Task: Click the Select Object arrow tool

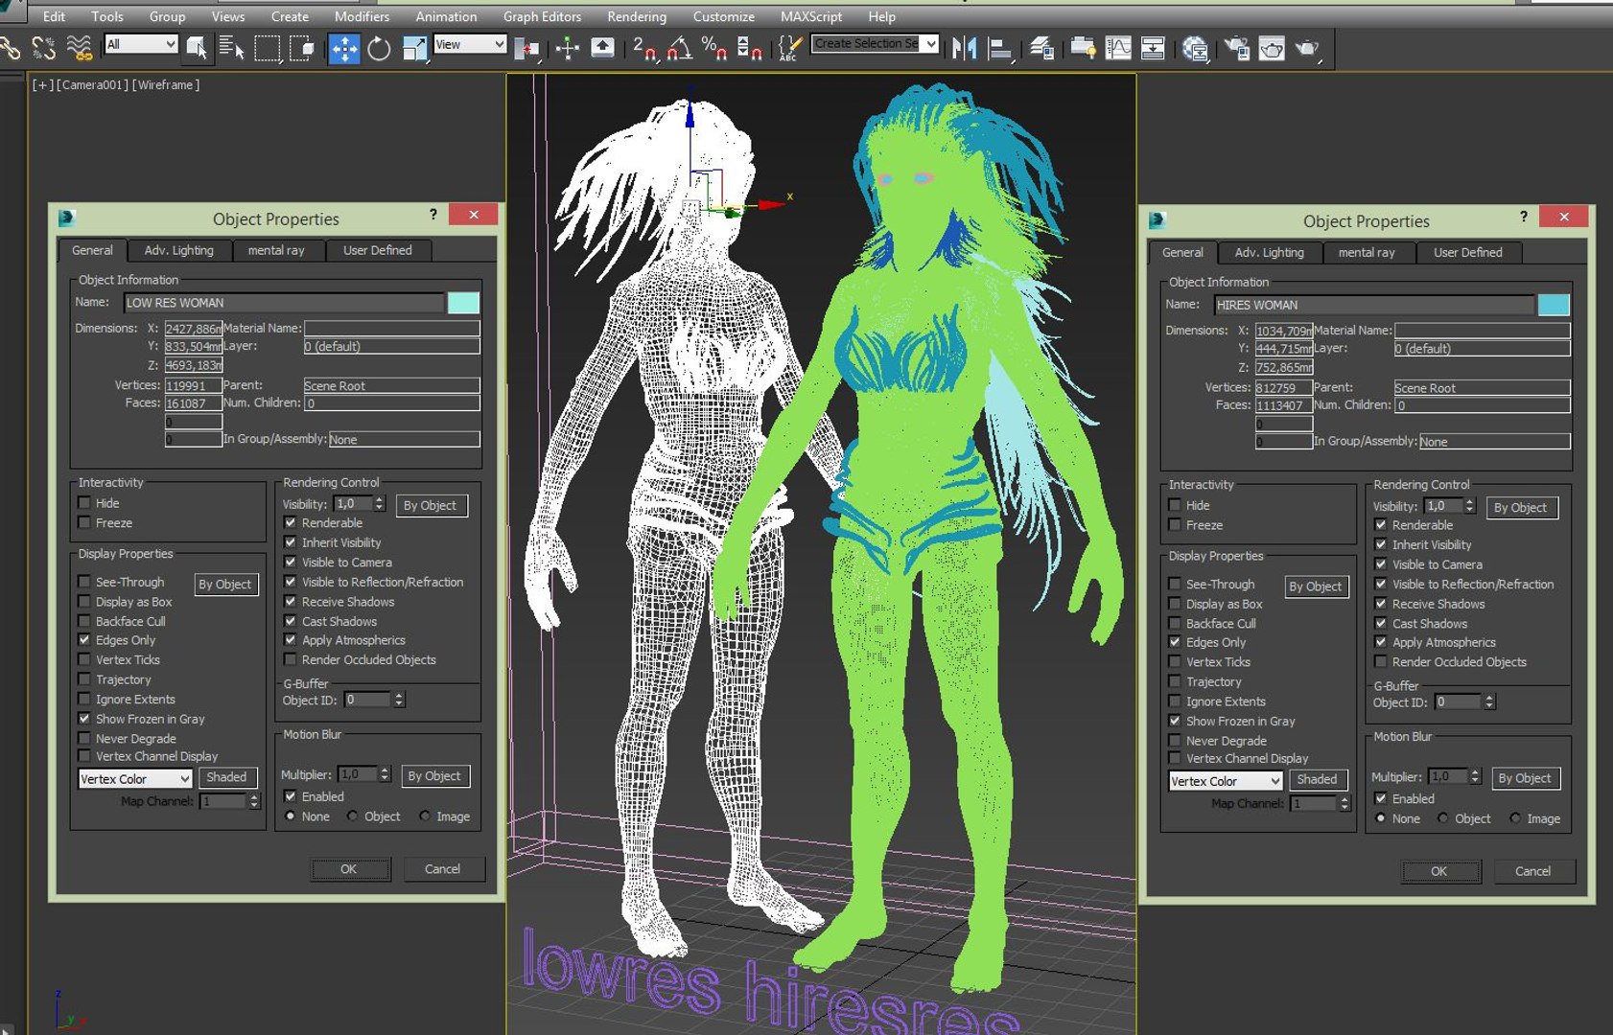Action: pyautogui.click(x=197, y=48)
